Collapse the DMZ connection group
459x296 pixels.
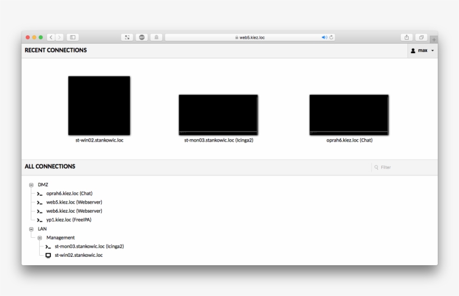coord(31,185)
